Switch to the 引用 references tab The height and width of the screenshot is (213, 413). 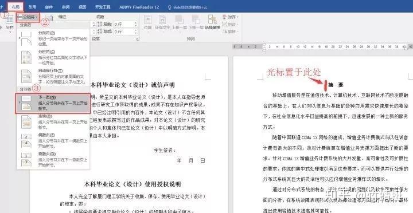click(x=32, y=7)
